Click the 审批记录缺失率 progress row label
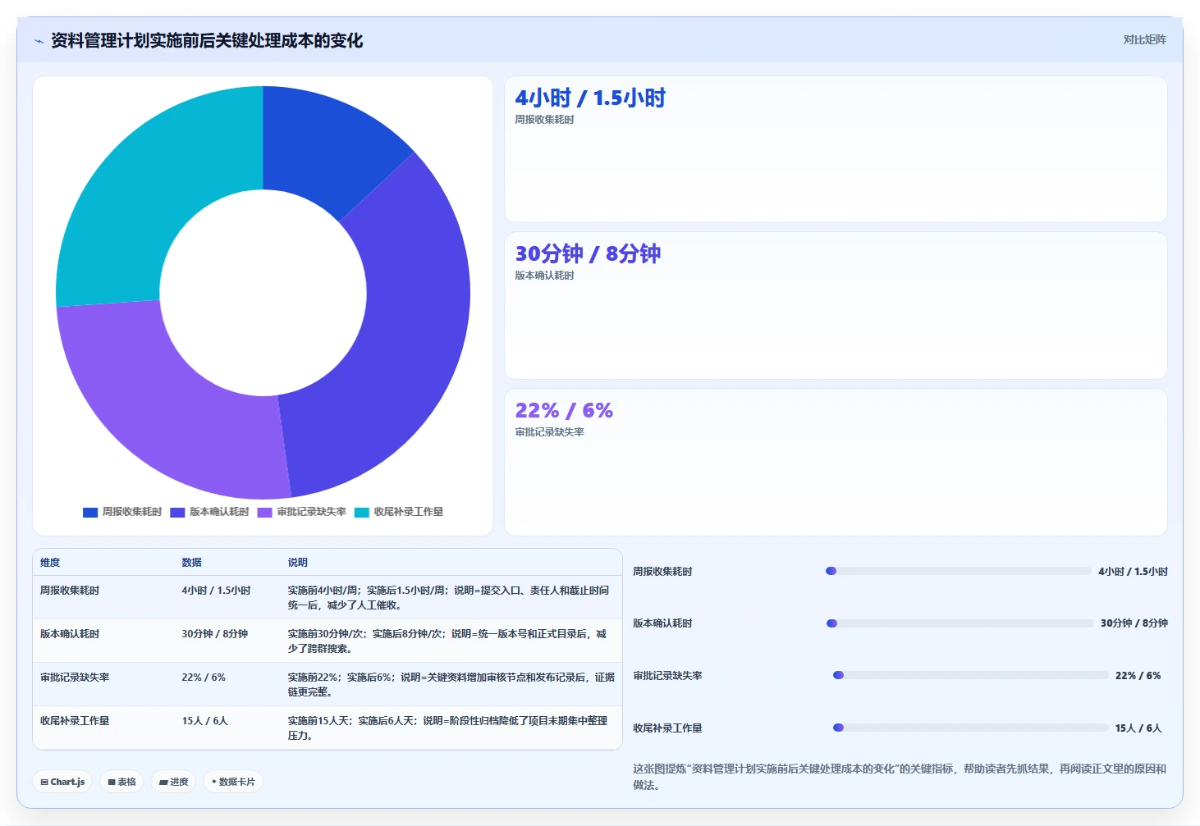 (x=667, y=676)
